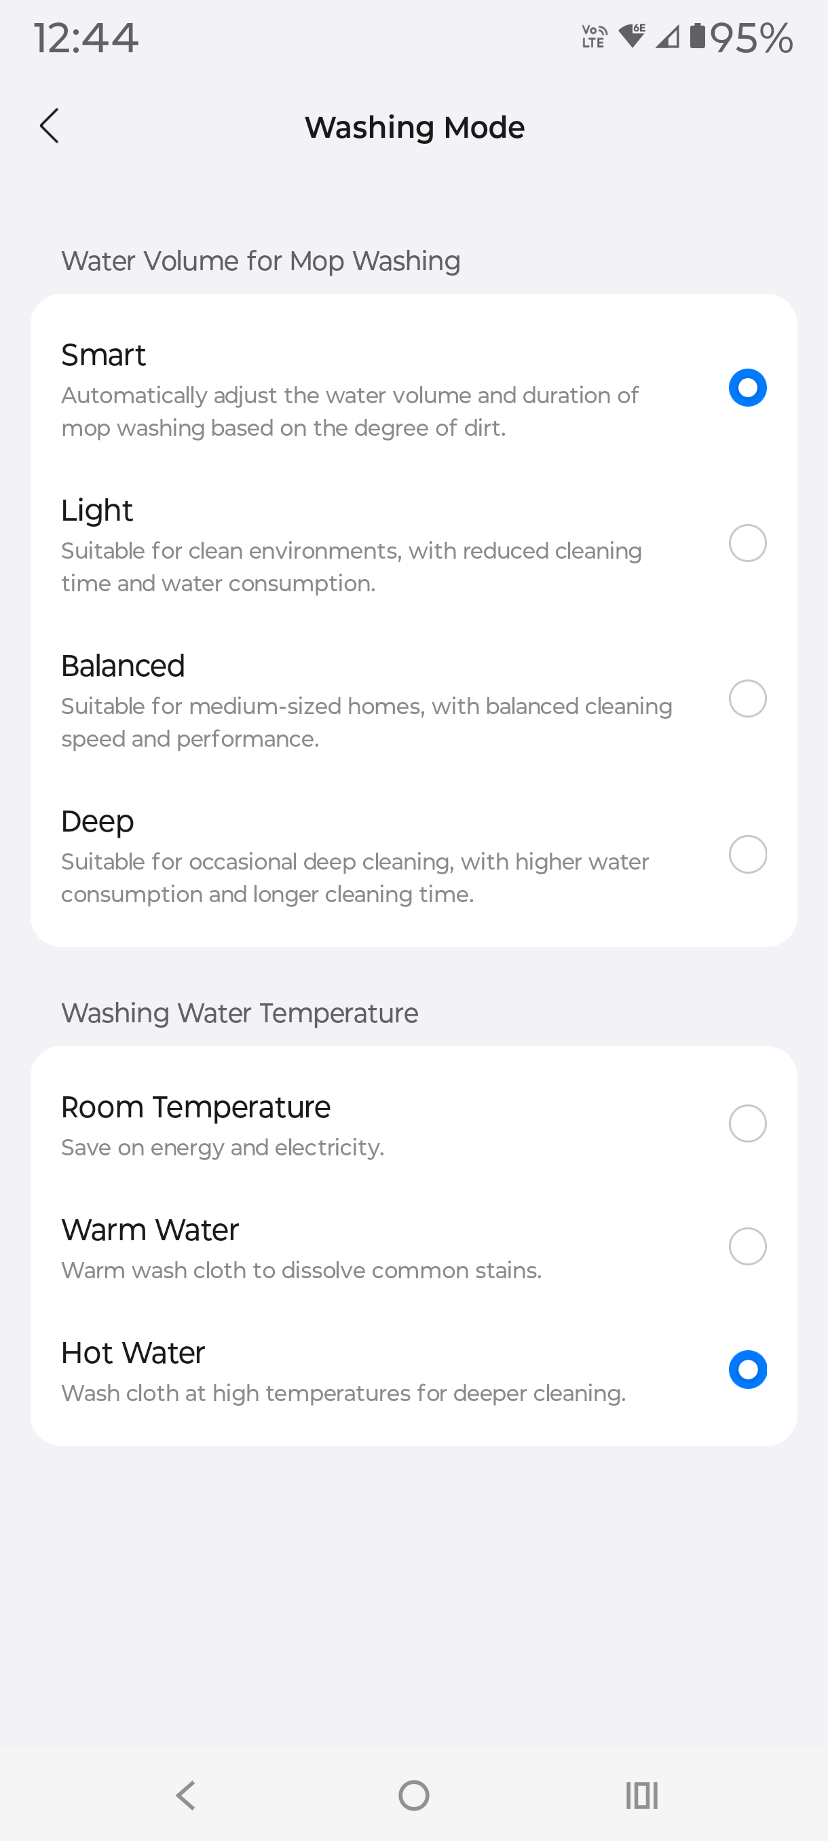The height and width of the screenshot is (1841, 828).
Task: Tap the VoLTE status icon
Action: click(594, 37)
